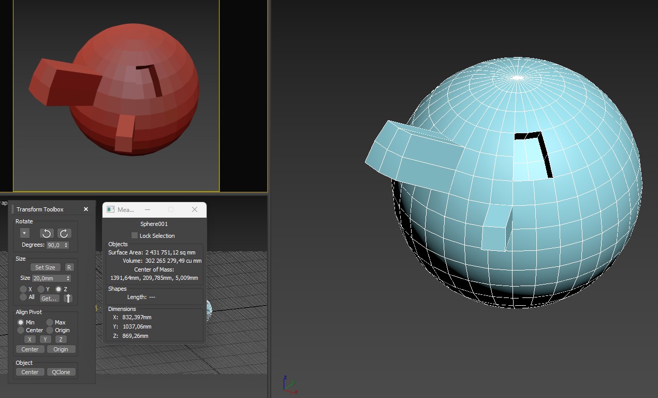Select the All size axis radio
This screenshot has width=658, height=398.
click(23, 297)
